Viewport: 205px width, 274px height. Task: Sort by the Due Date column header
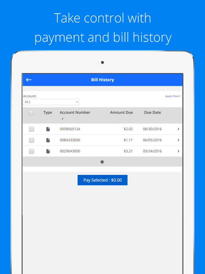click(153, 112)
